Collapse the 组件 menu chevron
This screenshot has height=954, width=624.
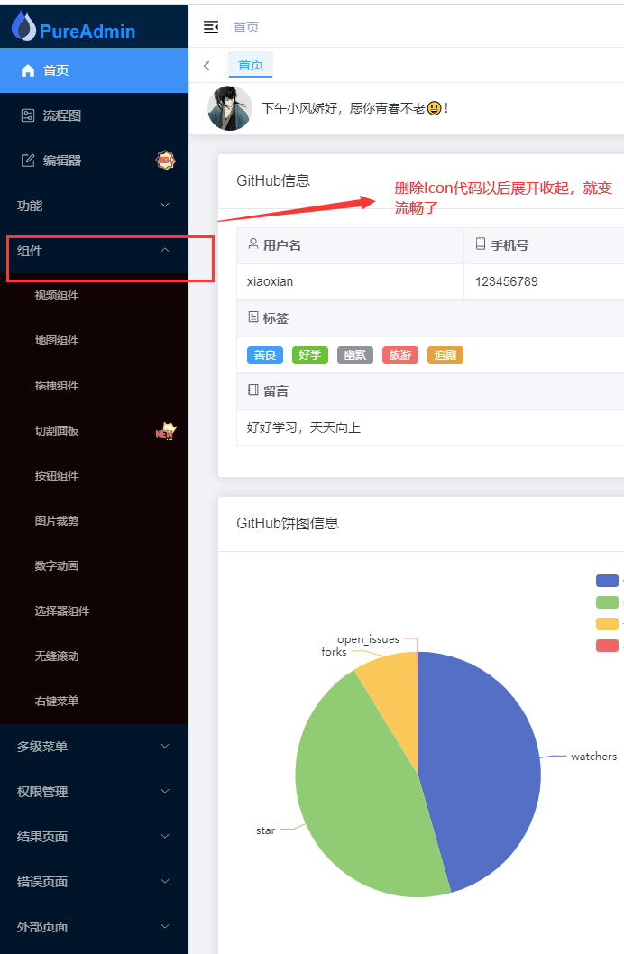tap(165, 250)
